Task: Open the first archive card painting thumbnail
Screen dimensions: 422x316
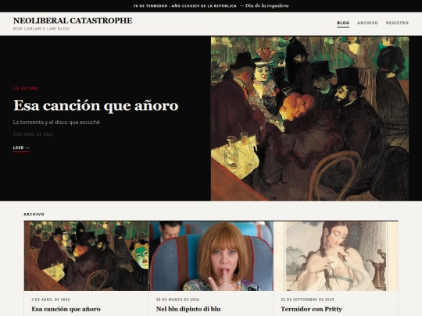Action: 86,256
